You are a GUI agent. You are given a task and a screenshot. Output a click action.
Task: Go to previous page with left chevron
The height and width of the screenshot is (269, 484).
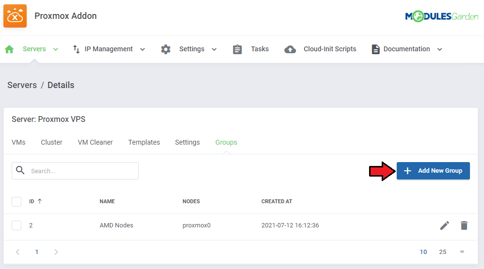(17, 252)
